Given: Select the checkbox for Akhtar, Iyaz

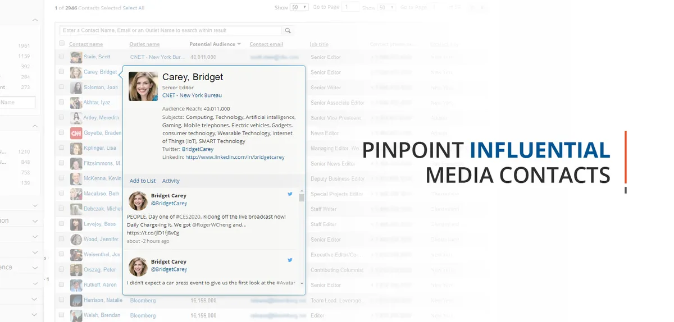Looking at the screenshot, I should (62, 103).
